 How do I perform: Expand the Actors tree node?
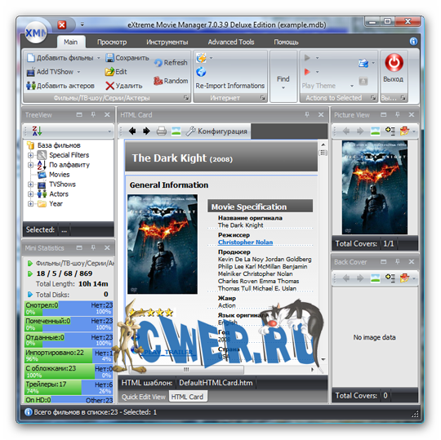coord(31,194)
